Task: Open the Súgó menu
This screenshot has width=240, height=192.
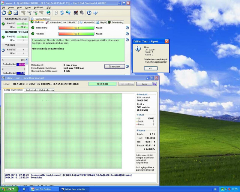Action: coord(49,7)
